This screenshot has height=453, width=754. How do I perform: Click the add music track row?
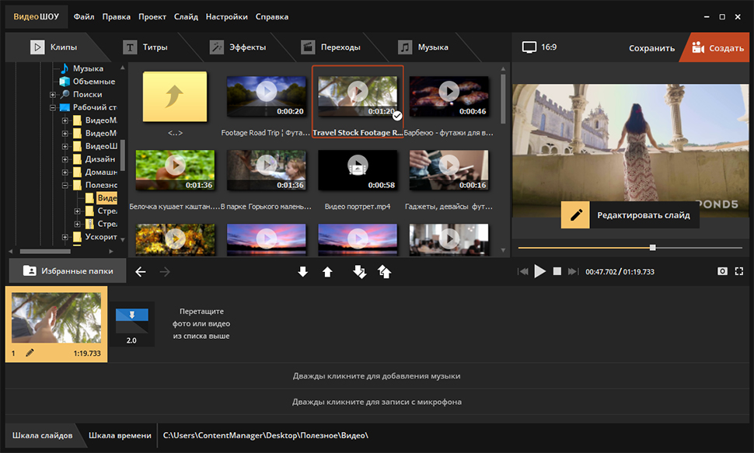[376, 376]
